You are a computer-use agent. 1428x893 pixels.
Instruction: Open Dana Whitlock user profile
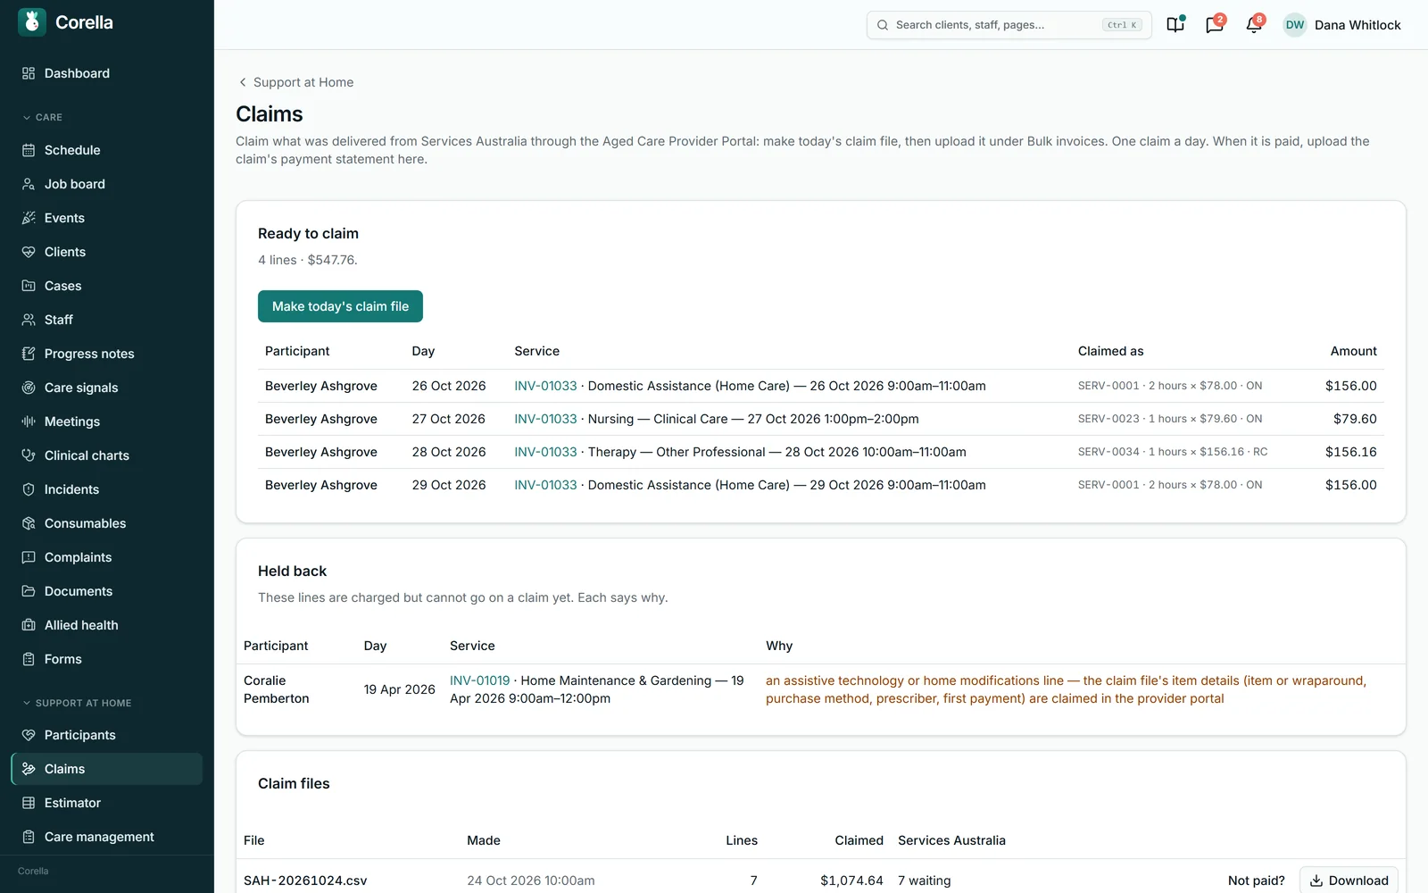click(1341, 25)
